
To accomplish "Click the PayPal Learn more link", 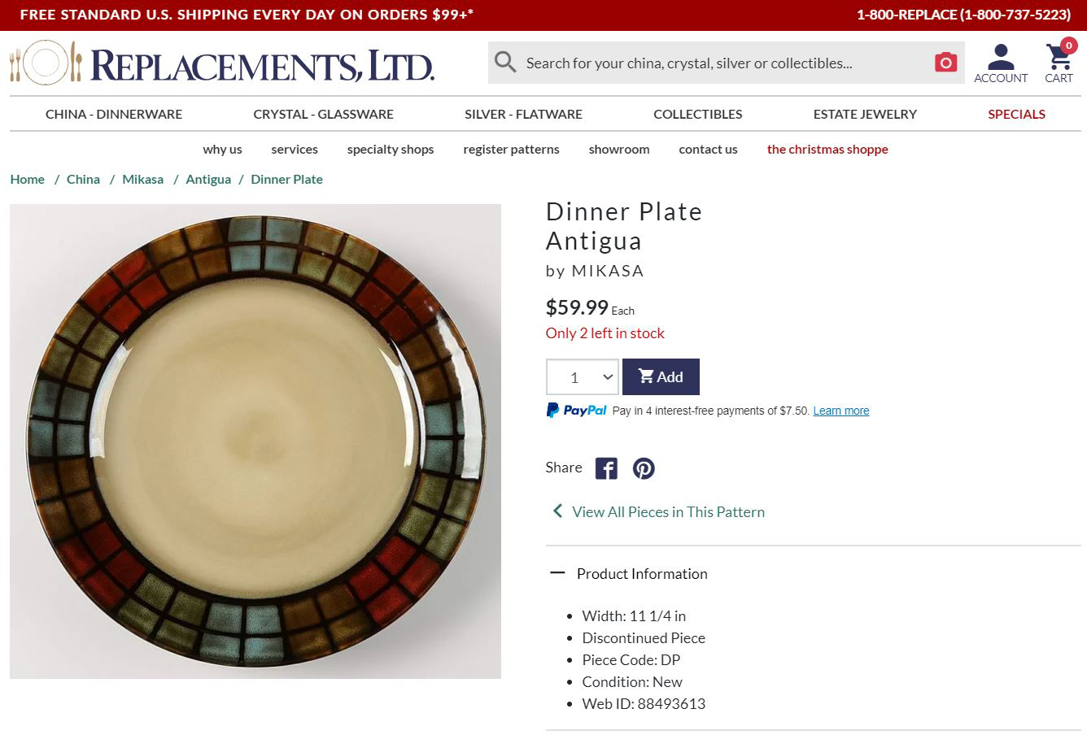I will (841, 411).
